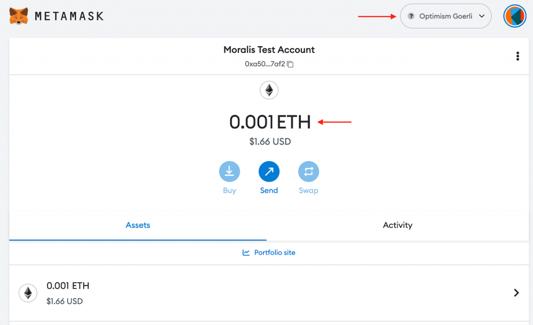Open the account avatar menu
533x325 pixels.
click(x=515, y=16)
